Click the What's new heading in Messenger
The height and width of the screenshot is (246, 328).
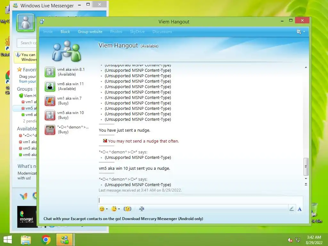[27, 166]
